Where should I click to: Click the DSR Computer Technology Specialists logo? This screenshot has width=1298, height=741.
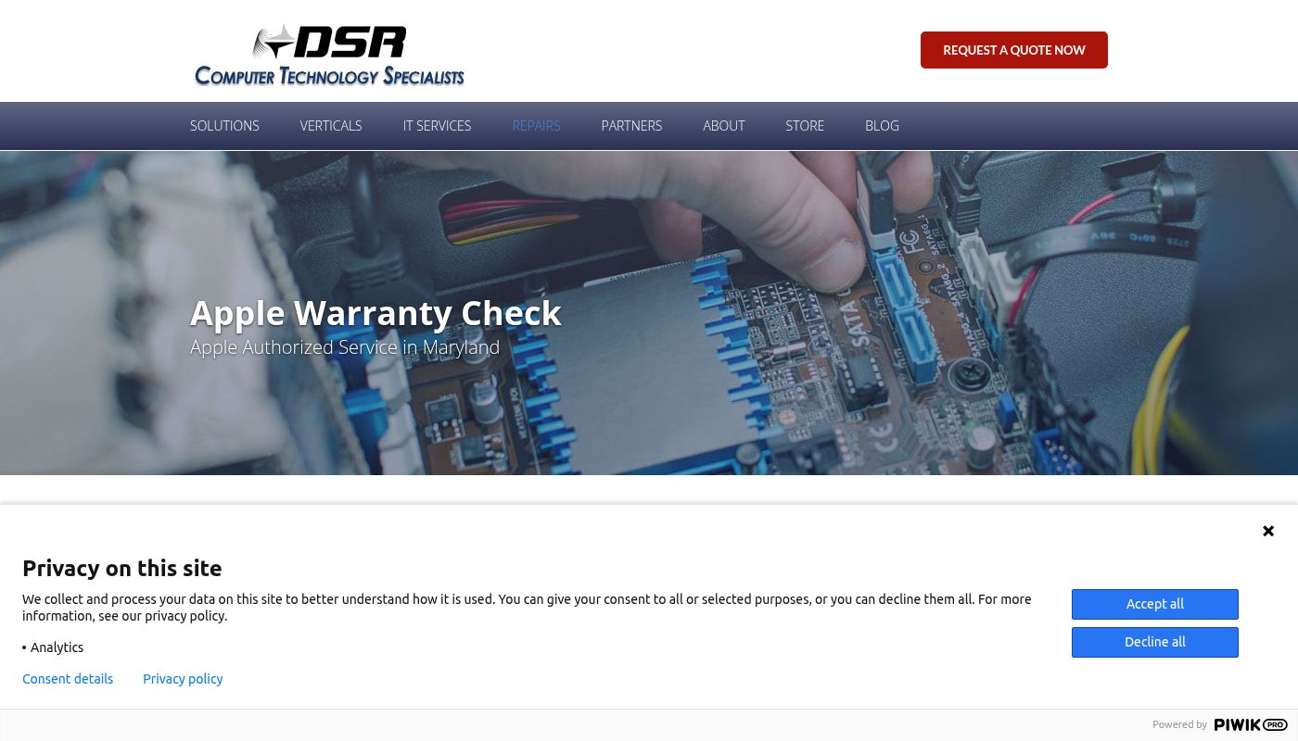[x=329, y=56]
